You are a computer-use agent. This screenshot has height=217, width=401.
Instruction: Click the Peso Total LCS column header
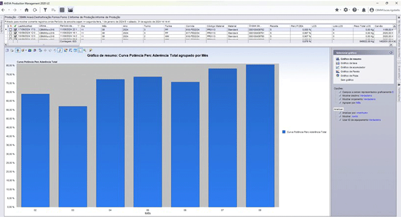363,26
